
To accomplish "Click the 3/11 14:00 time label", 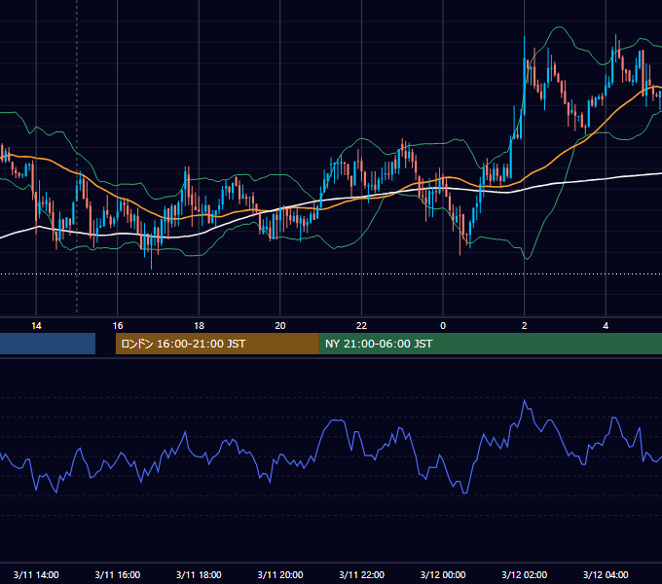I will coord(36,574).
